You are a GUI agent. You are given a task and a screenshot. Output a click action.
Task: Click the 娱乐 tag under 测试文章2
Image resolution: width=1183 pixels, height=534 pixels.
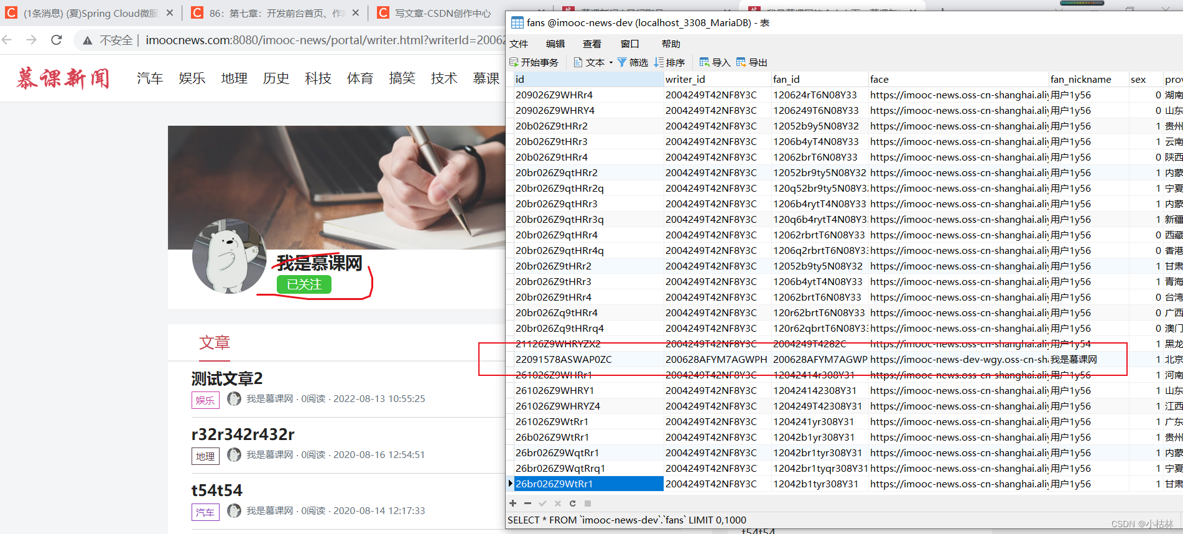pos(205,400)
